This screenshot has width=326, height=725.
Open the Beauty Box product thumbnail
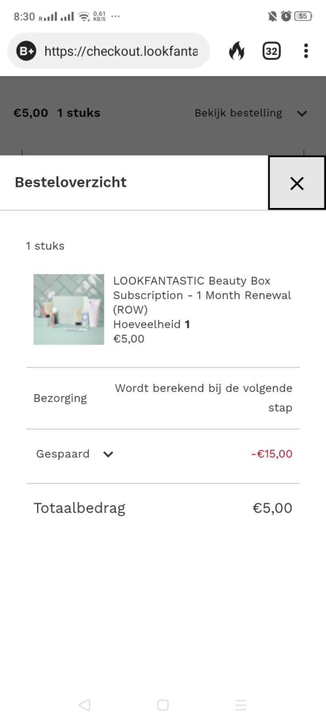point(69,310)
